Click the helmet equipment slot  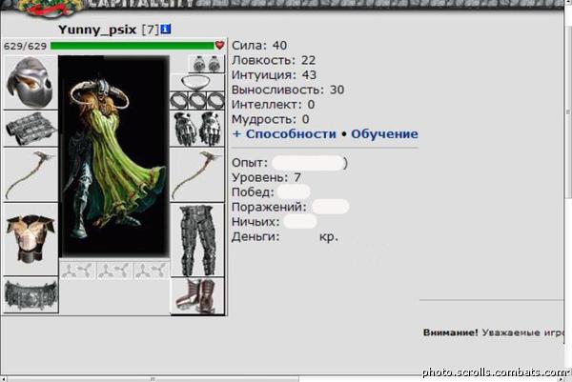point(31,83)
